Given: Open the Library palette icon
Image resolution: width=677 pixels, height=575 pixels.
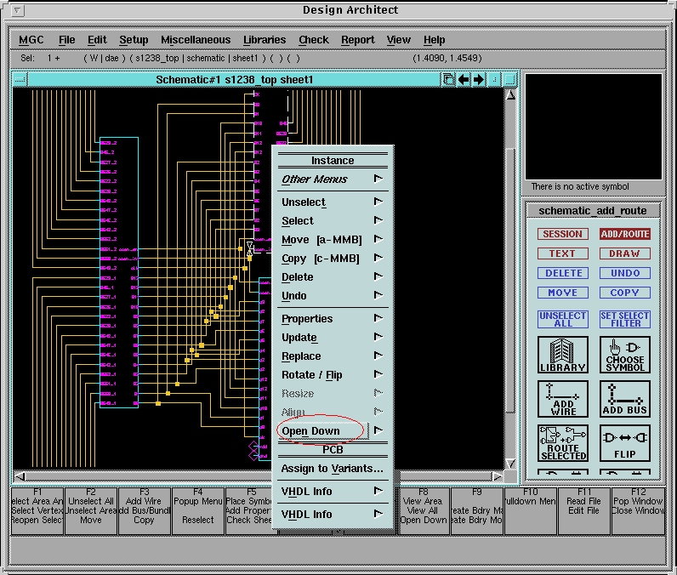Looking at the screenshot, I should coord(563,355).
